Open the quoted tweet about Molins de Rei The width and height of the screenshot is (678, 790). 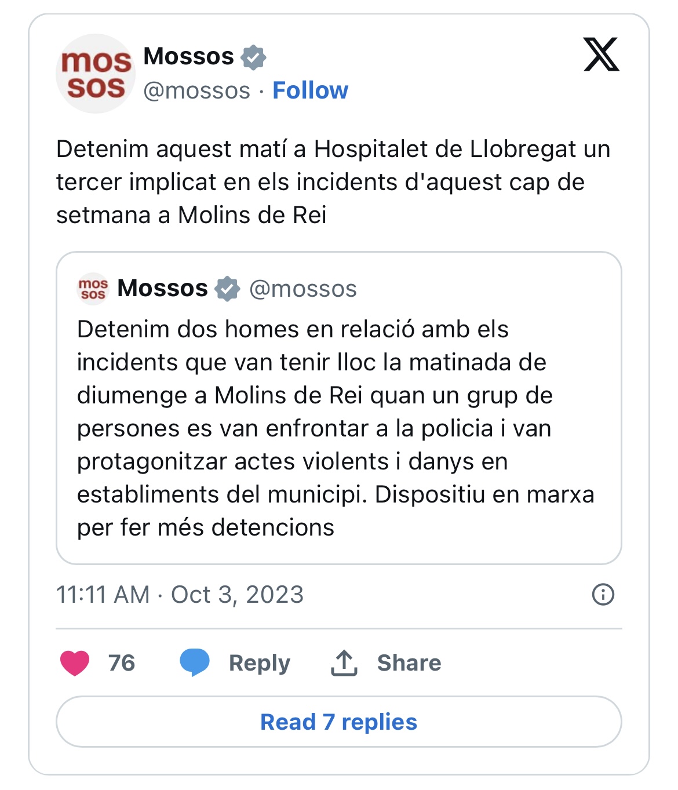coord(338,428)
